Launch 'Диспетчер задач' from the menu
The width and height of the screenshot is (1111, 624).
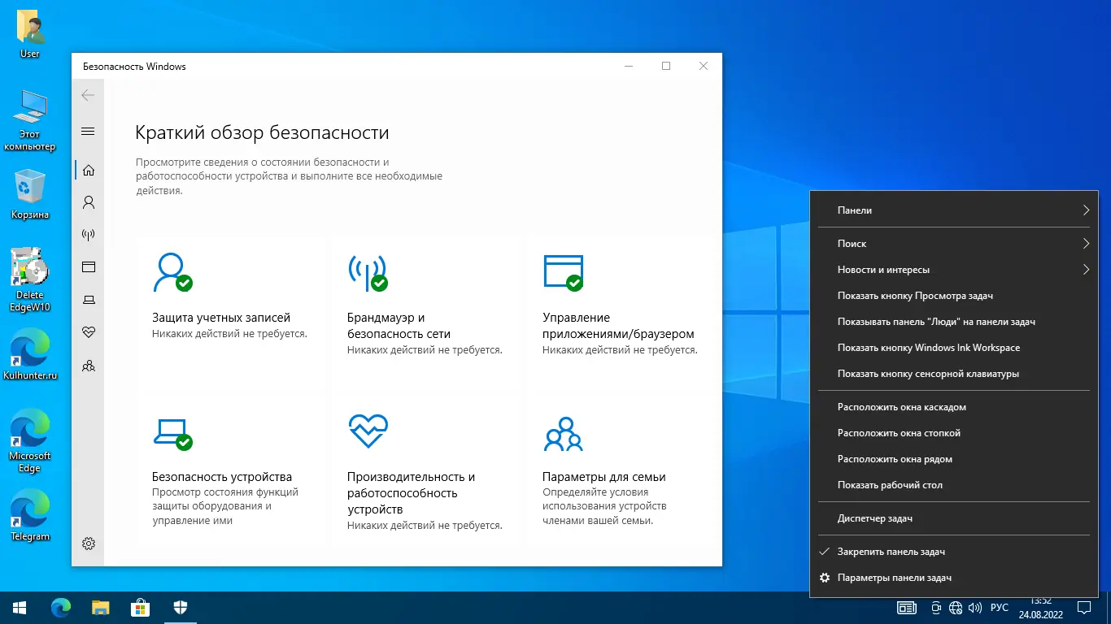click(877, 518)
